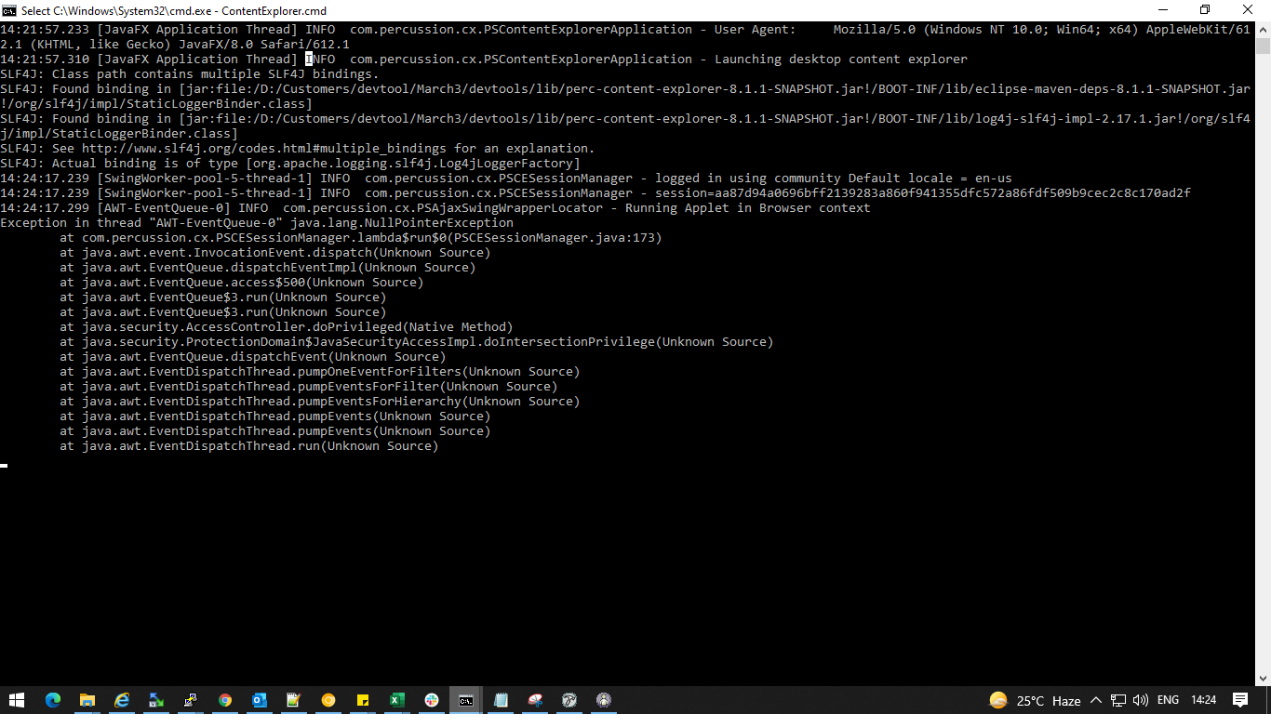Open Slack from the taskbar

tap(432, 699)
